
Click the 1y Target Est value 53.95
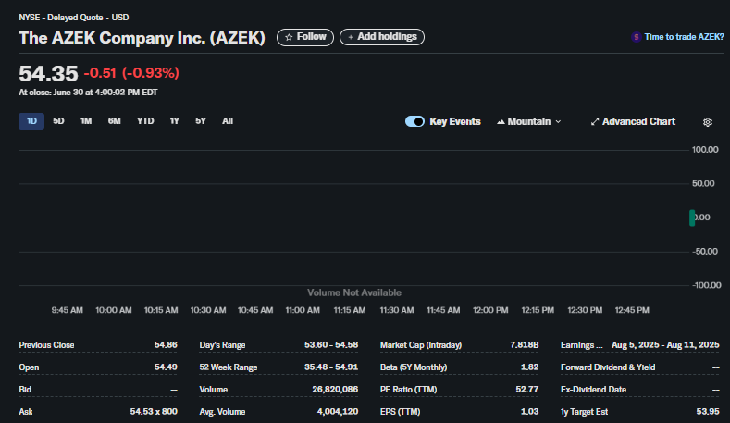click(708, 412)
